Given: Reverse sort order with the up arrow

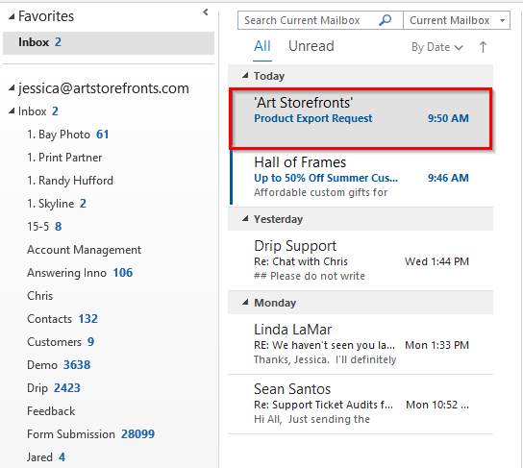Looking at the screenshot, I should point(483,47).
